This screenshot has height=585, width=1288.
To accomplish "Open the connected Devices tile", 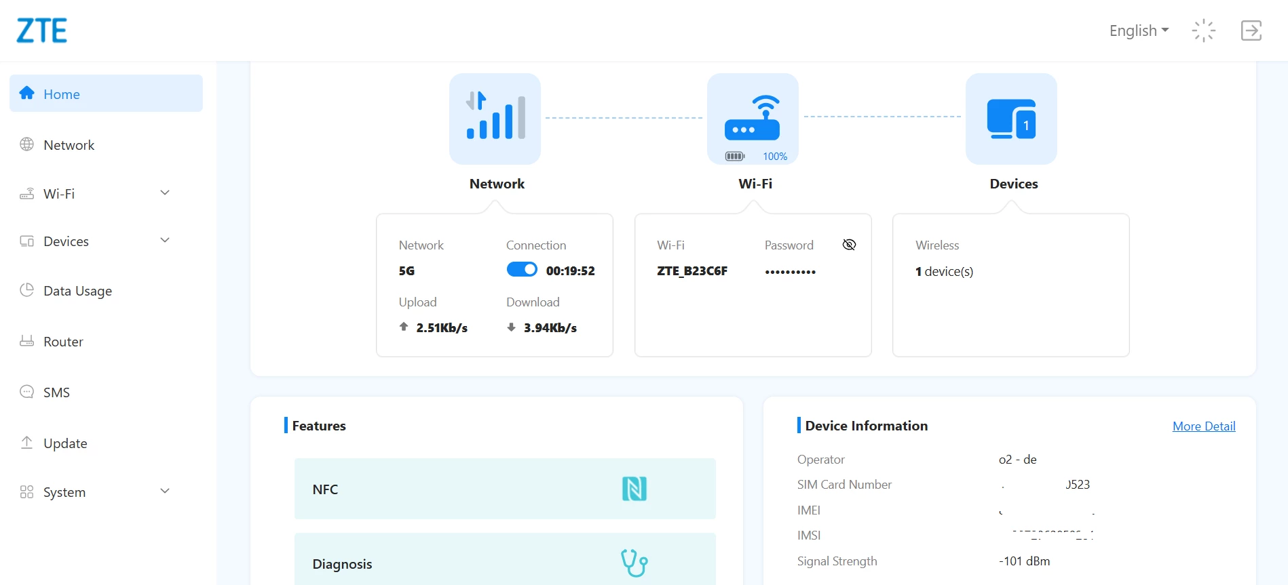I will [1011, 119].
